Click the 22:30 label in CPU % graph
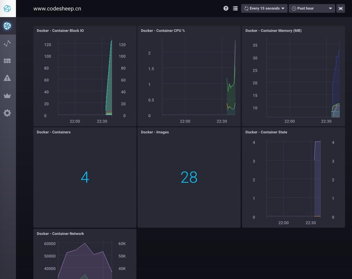This screenshot has height=279, width=352. pyautogui.click(x=222, y=121)
